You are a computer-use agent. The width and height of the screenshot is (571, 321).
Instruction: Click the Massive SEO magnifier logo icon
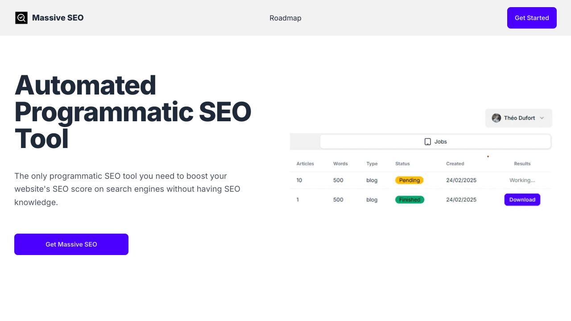pyautogui.click(x=21, y=18)
